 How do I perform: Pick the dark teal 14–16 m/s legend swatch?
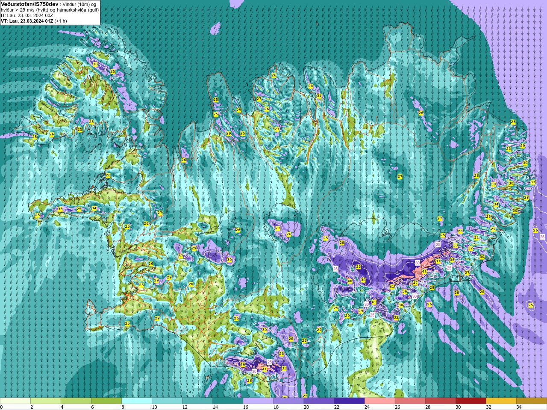pos(228,401)
